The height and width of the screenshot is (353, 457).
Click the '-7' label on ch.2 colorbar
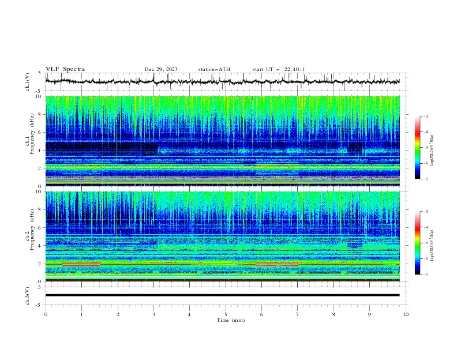[x=426, y=274]
